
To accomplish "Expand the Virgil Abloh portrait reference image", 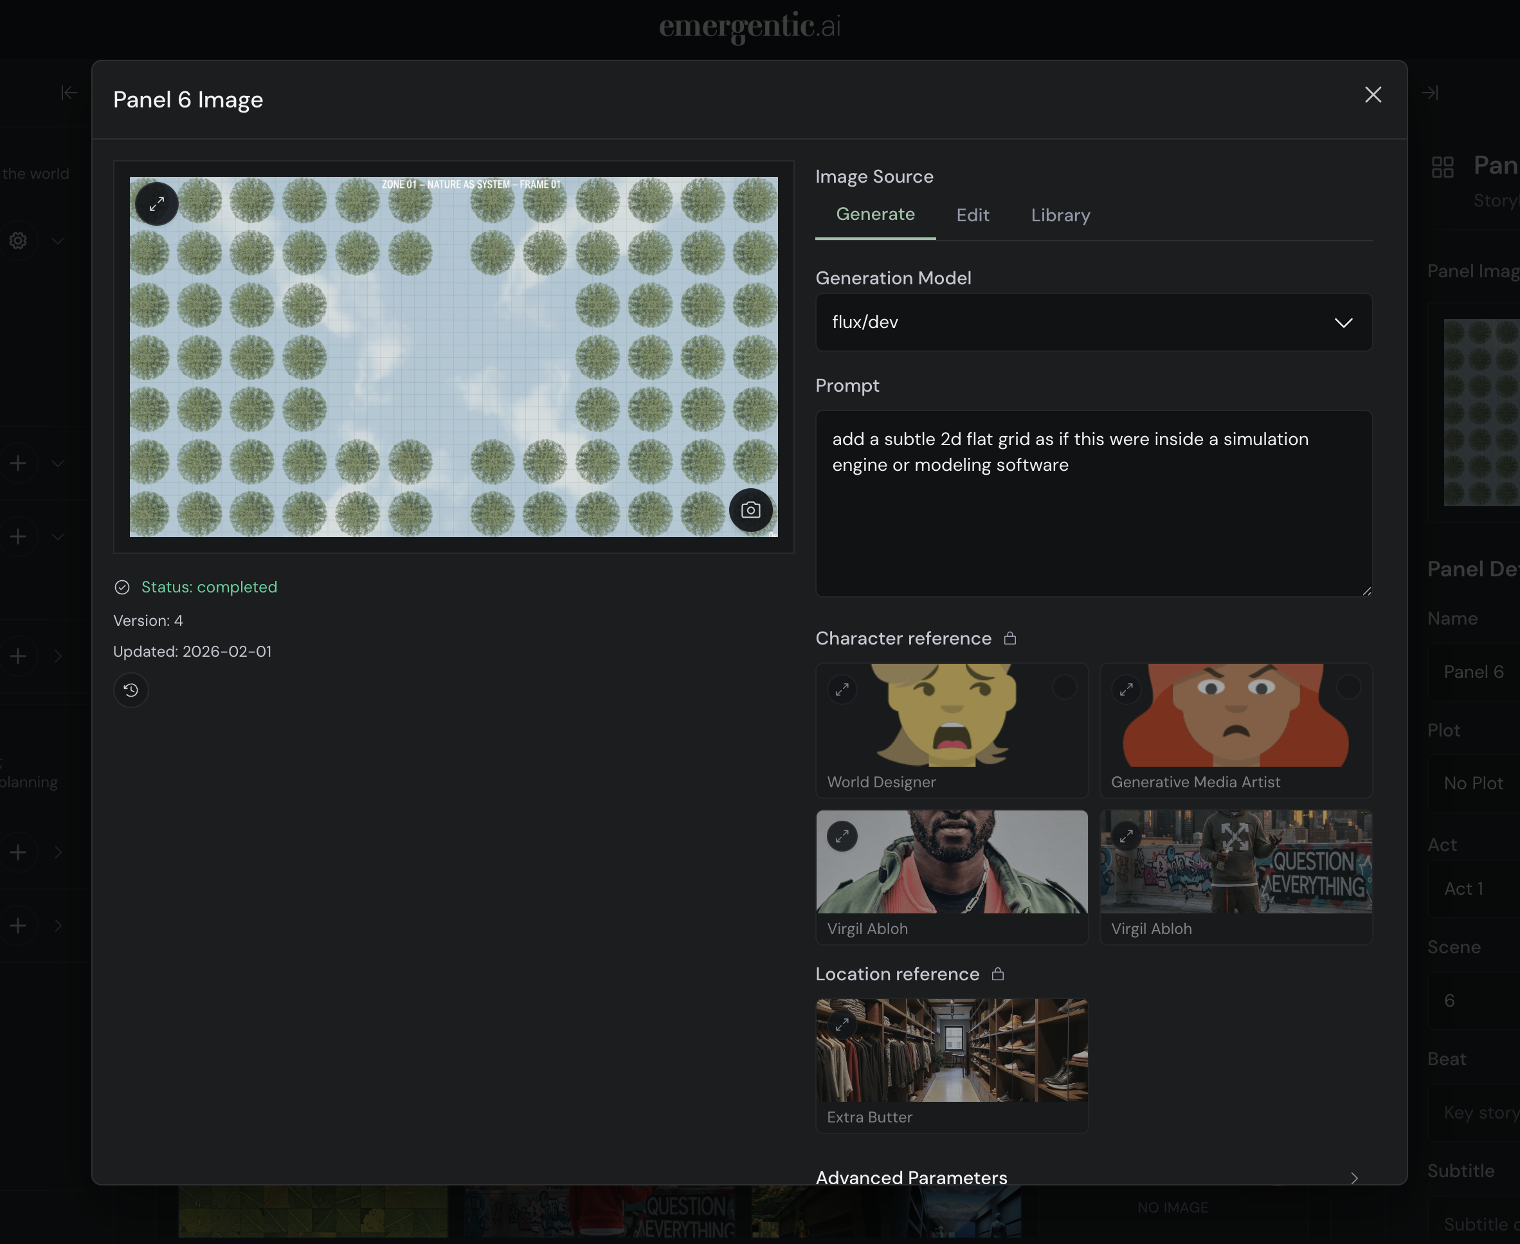I will pyautogui.click(x=842, y=836).
